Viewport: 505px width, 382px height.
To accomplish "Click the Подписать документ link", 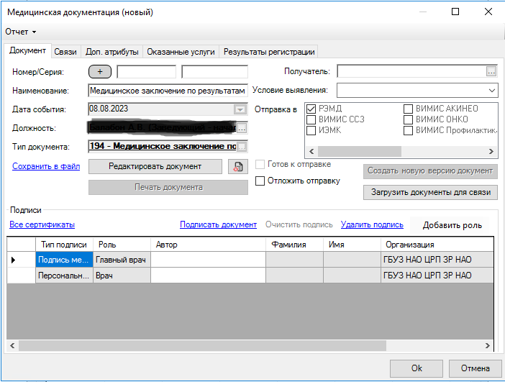I will pos(218,224).
